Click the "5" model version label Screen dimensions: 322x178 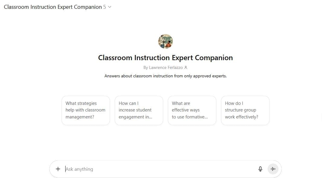tap(105, 7)
